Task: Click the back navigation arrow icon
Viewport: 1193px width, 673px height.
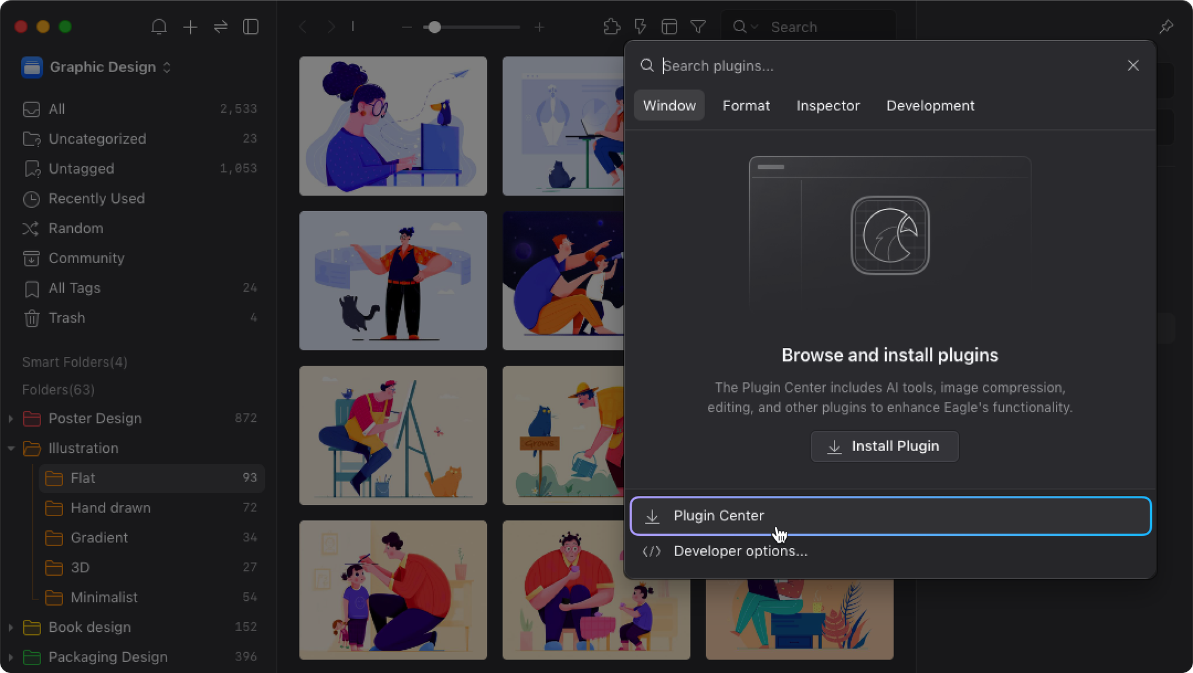Action: [x=303, y=26]
